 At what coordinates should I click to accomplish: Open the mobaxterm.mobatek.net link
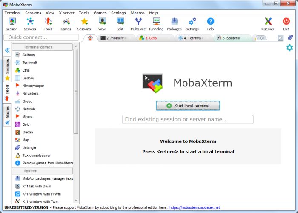[195, 207]
